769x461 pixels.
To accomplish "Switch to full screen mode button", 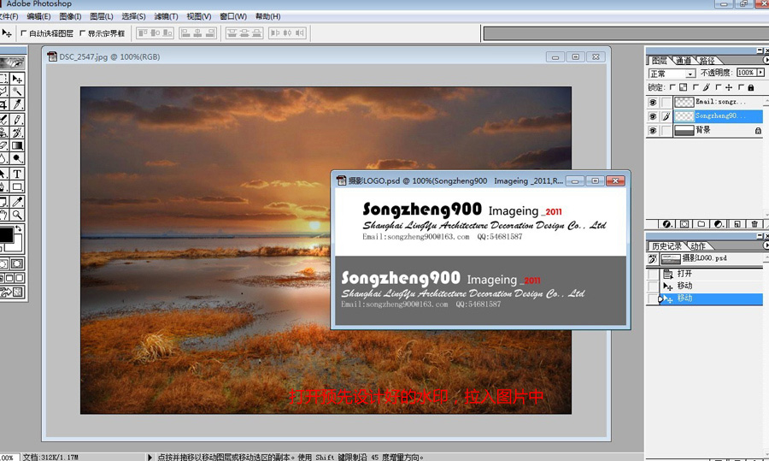I will pyautogui.click(x=19, y=278).
